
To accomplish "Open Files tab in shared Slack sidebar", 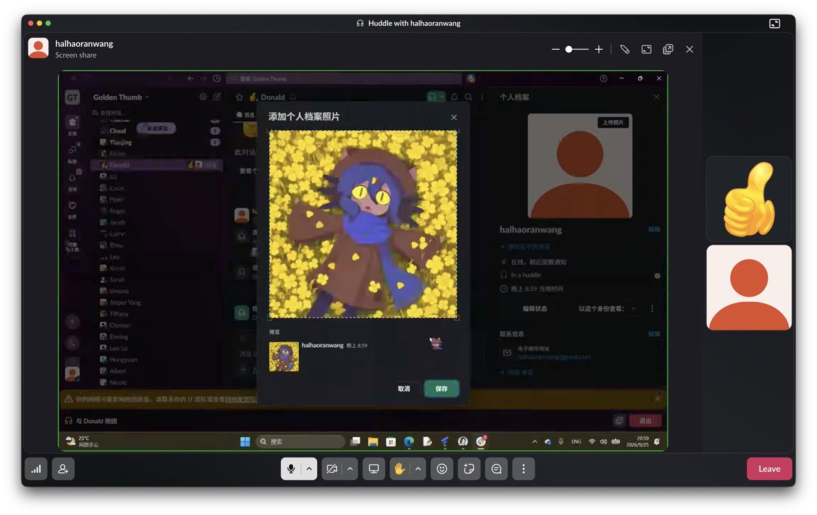I will pos(72,209).
